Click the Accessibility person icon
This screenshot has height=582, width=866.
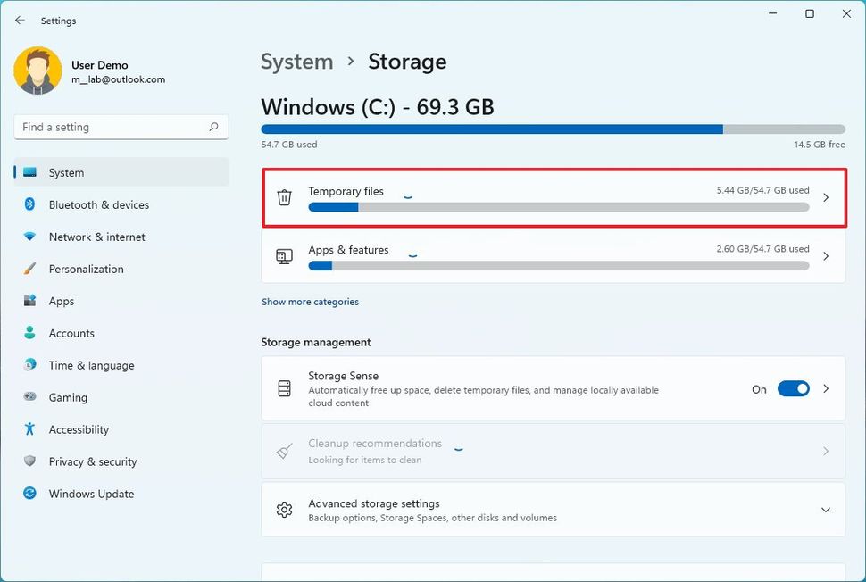click(27, 429)
